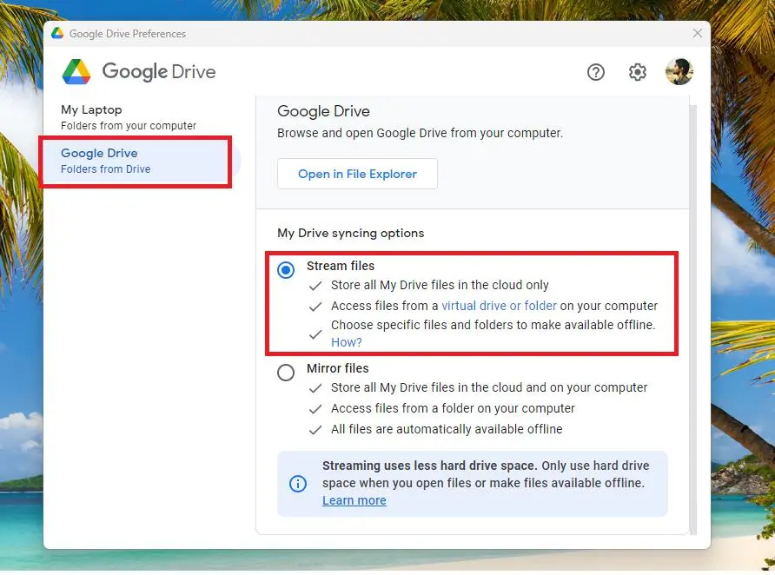Viewport: 775px width, 575px height.
Task: Click the vertical scrollbar of preferences pane
Action: click(x=693, y=319)
